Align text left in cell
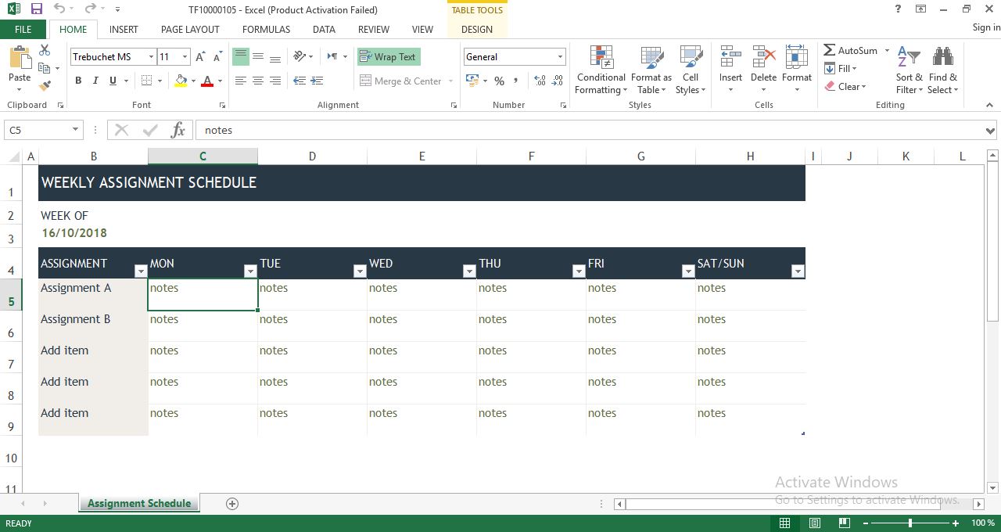 (x=241, y=81)
